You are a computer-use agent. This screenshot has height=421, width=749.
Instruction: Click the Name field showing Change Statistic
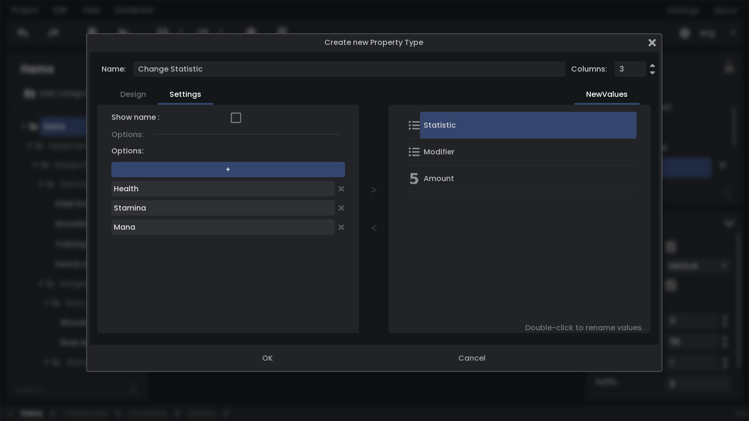(x=350, y=69)
